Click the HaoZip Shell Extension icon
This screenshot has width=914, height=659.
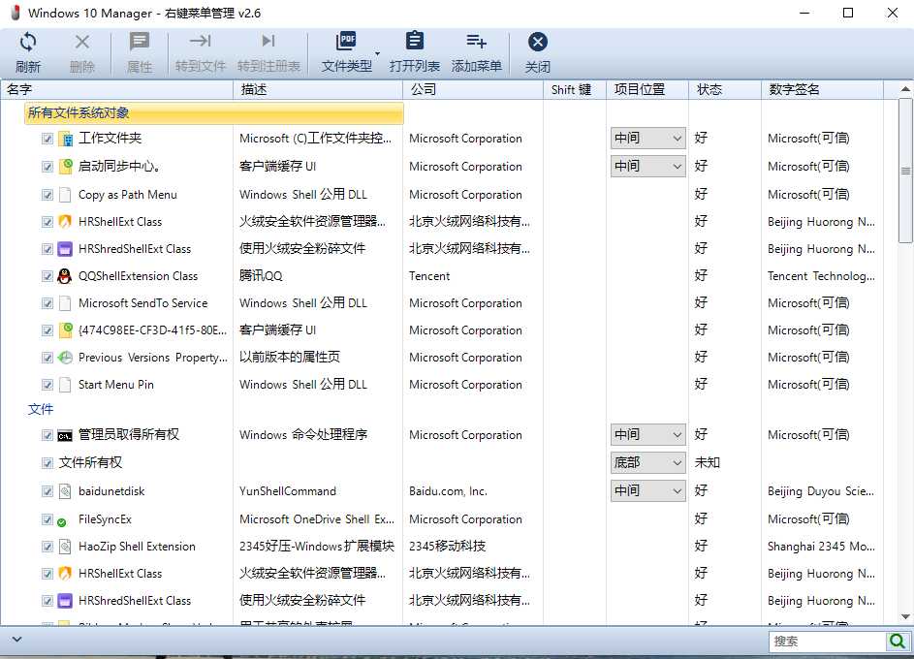coord(65,547)
